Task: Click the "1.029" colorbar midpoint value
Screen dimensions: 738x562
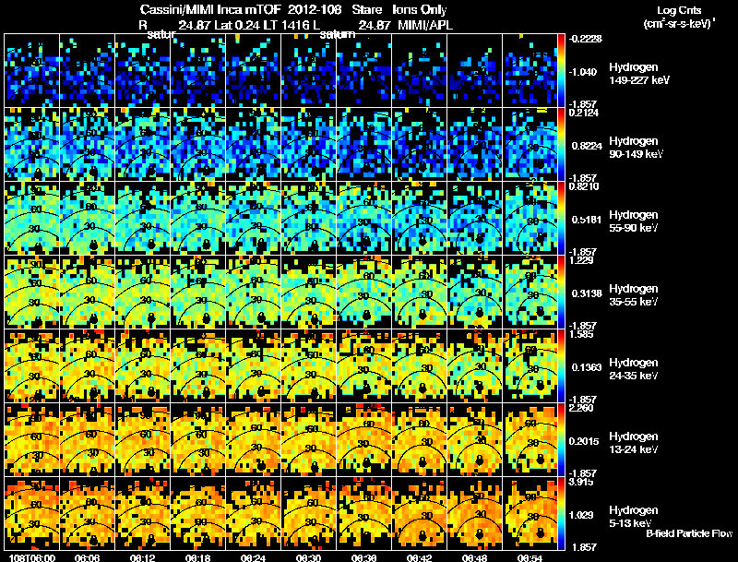Action: tap(583, 516)
